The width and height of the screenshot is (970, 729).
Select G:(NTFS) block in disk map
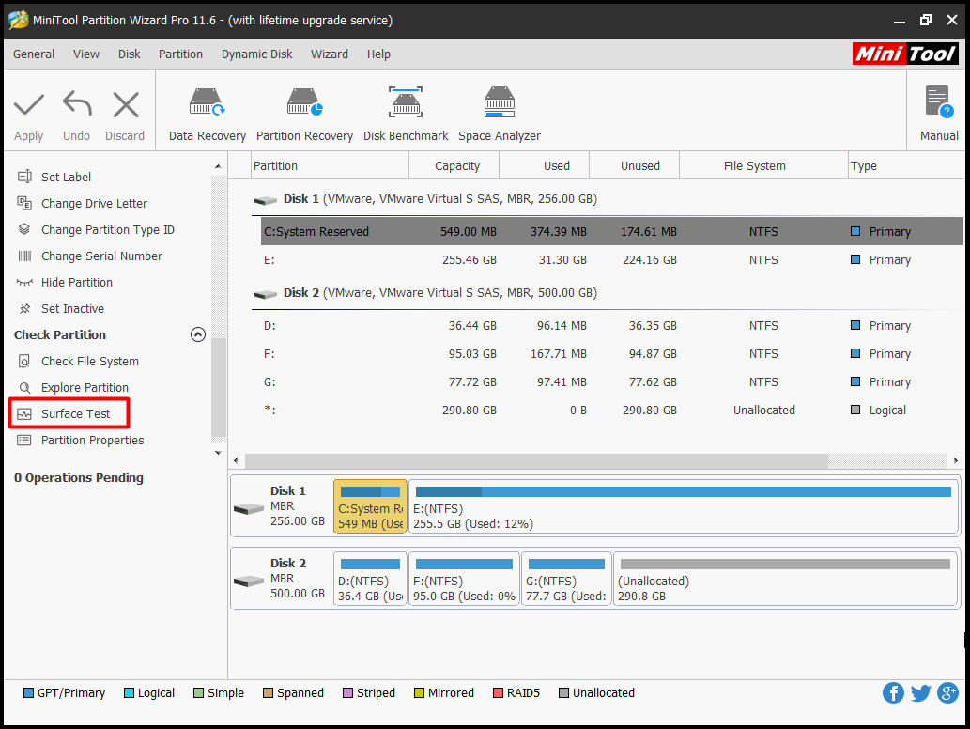pos(566,579)
